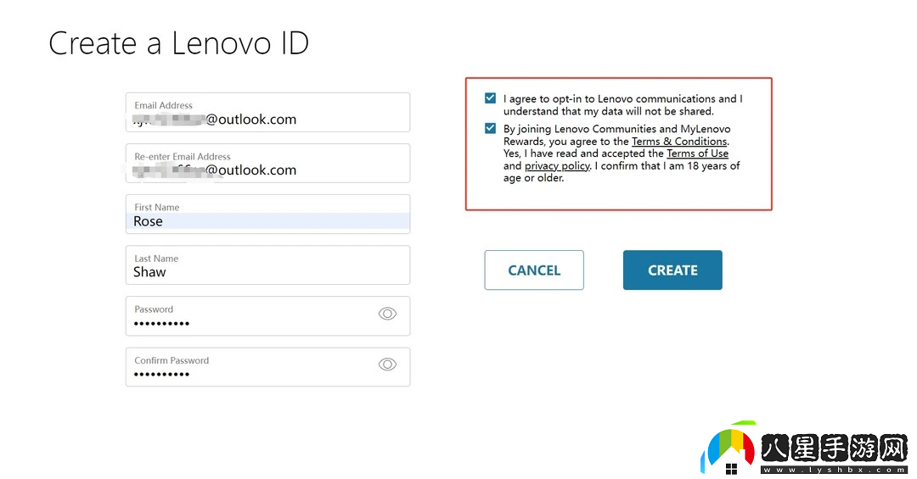Open the Terms of Use link

(697, 153)
